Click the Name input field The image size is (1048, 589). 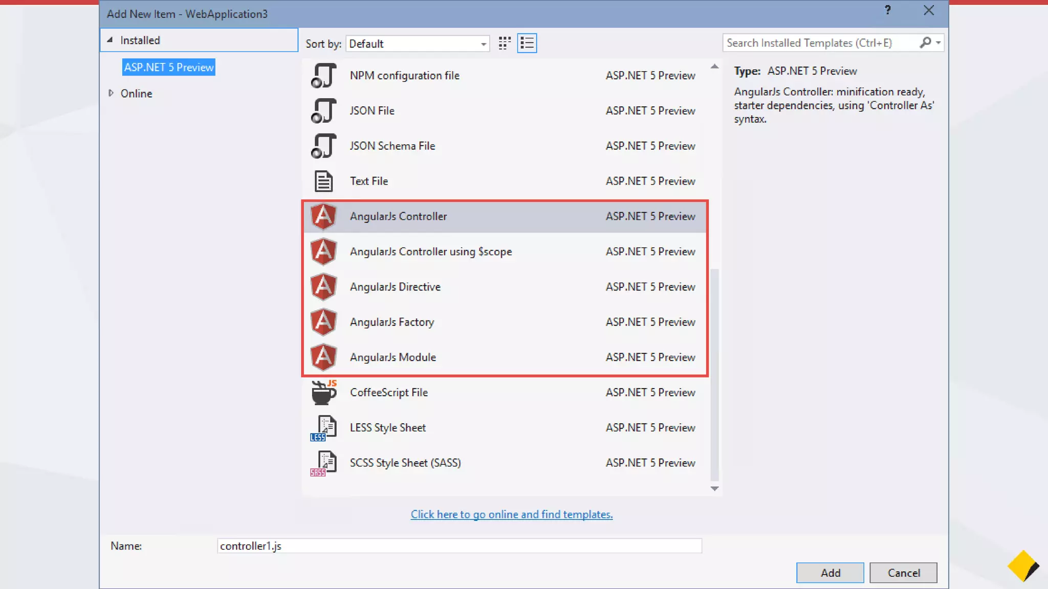tap(459, 546)
